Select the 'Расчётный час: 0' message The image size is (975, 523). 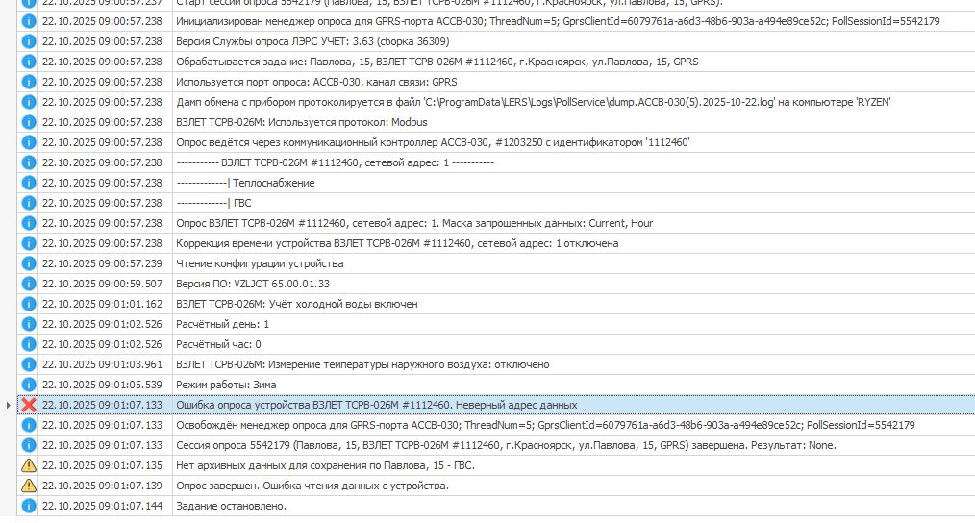pos(218,344)
